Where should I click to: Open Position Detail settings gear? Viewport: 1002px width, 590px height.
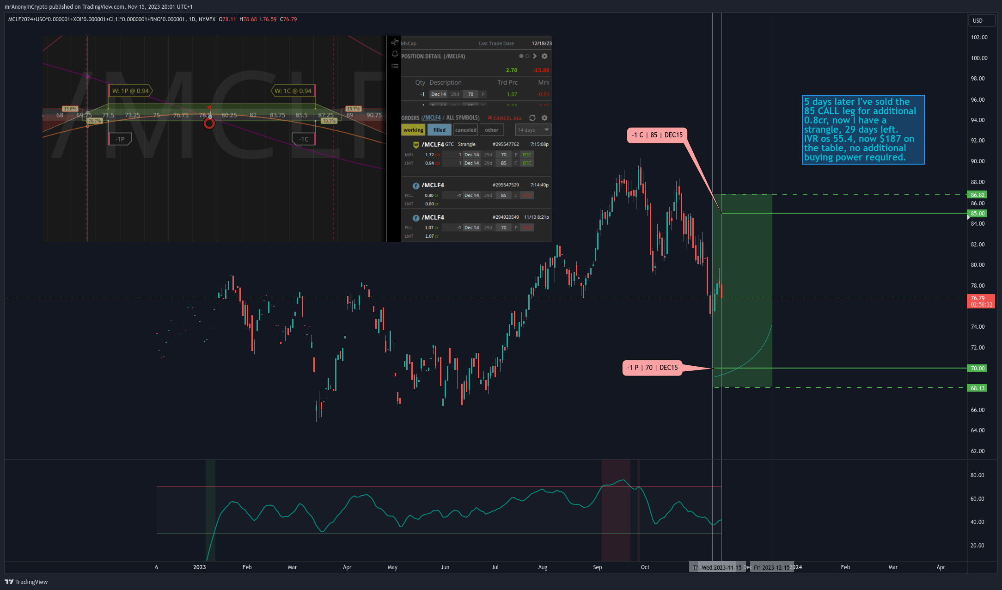(544, 56)
